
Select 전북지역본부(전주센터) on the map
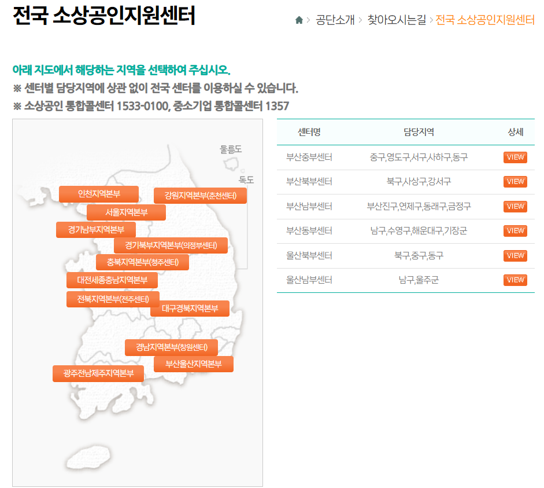(114, 299)
